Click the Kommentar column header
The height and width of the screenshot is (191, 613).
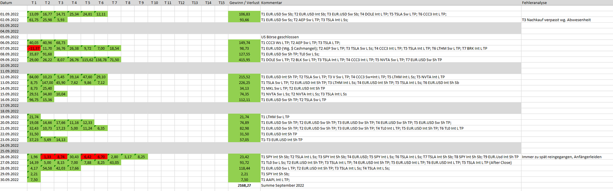point(272,3)
